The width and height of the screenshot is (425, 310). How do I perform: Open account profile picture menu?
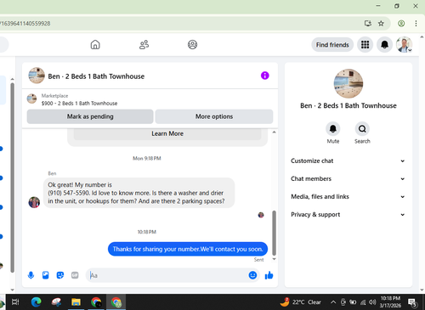click(x=404, y=45)
